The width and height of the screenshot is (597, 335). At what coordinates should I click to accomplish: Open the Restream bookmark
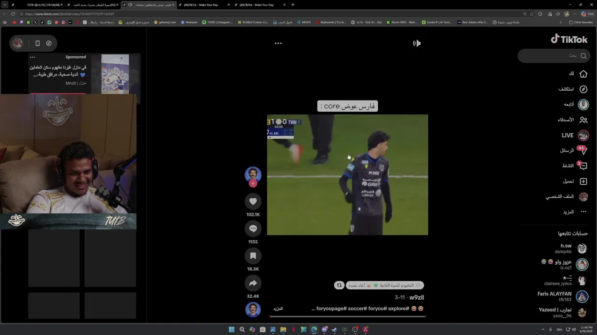[x=189, y=22]
